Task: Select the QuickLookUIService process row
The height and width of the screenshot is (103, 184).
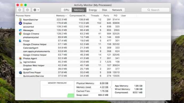Action: coord(93,76)
